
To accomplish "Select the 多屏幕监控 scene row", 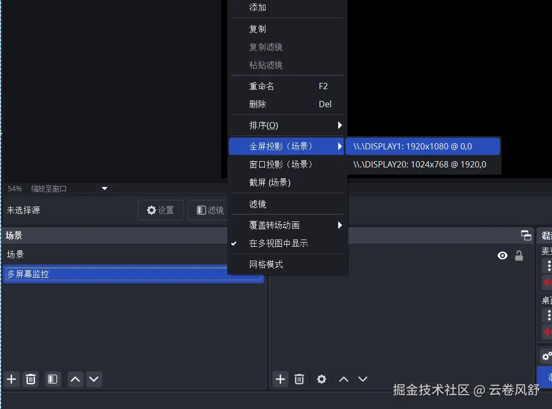I will point(133,274).
